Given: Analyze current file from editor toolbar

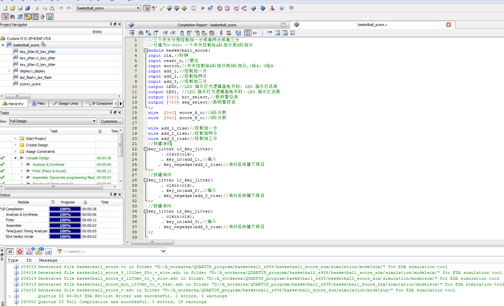Looking at the screenshot, I should (x=238, y=33).
